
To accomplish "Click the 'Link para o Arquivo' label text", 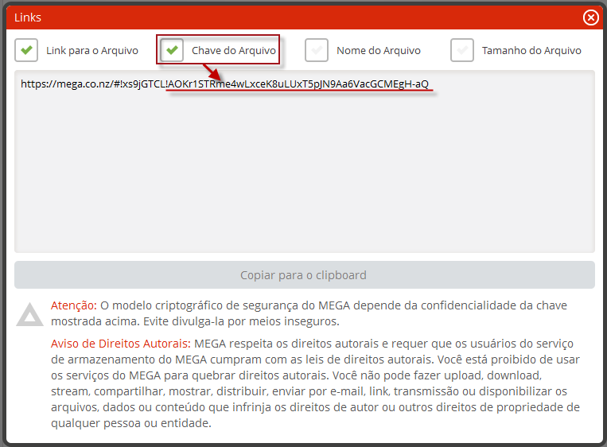I will click(x=91, y=51).
